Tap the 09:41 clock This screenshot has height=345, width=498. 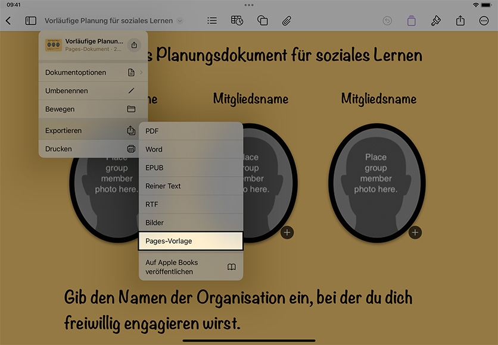[x=14, y=5]
